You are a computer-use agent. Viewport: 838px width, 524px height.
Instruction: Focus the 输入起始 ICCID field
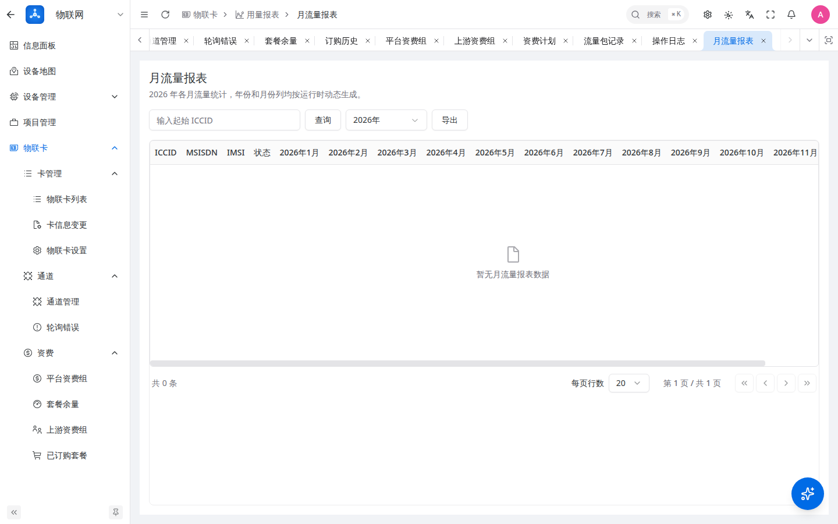225,120
